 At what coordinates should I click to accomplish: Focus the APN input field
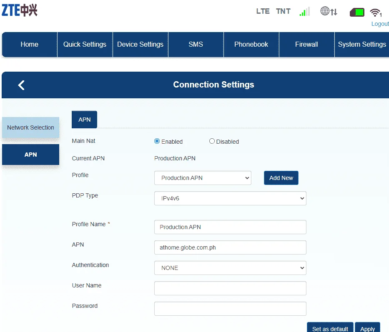(230, 247)
